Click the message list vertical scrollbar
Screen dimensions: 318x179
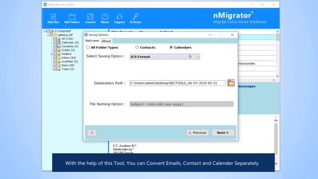tap(278, 54)
